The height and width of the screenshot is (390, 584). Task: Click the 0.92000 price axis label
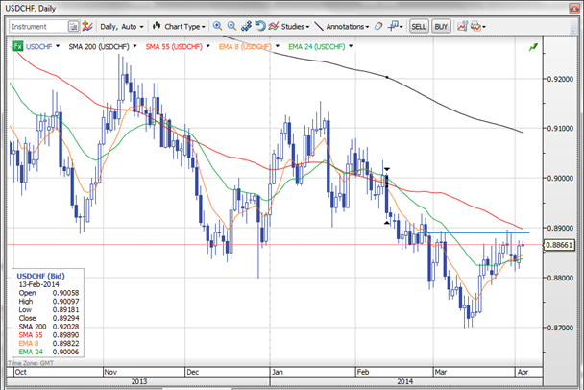click(x=560, y=79)
